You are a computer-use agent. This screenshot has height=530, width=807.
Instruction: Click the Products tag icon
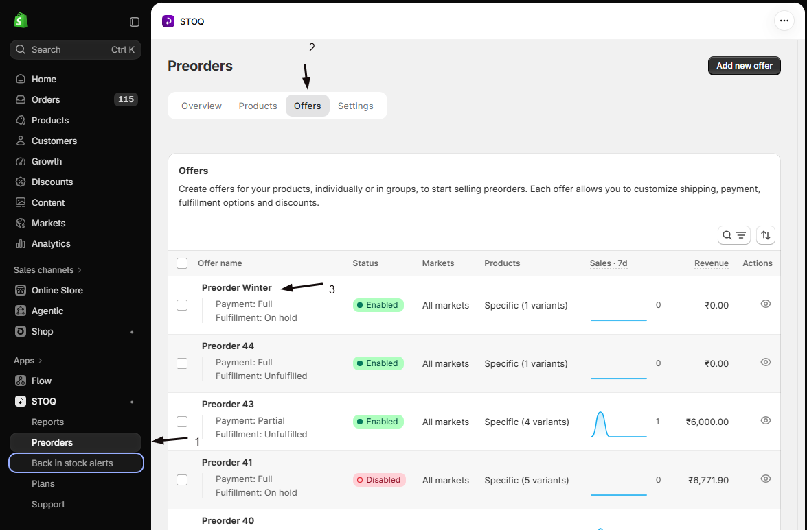(x=21, y=120)
